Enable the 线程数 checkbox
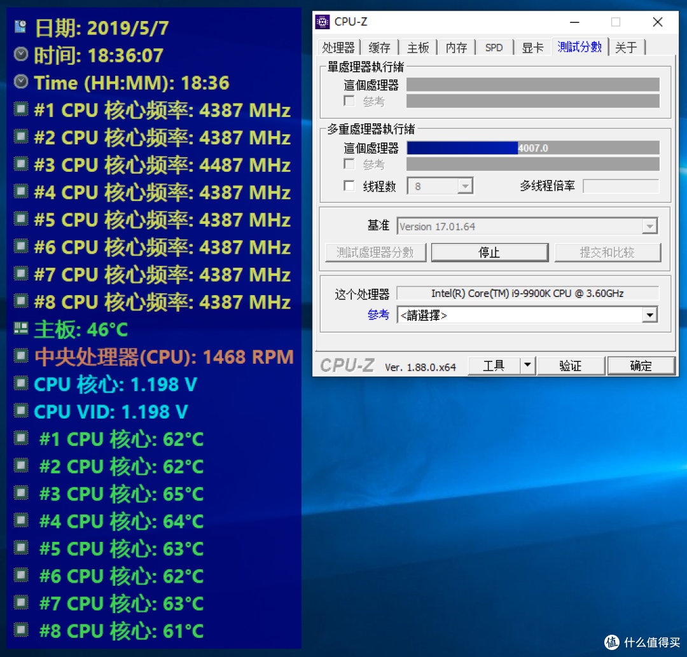 [x=349, y=186]
